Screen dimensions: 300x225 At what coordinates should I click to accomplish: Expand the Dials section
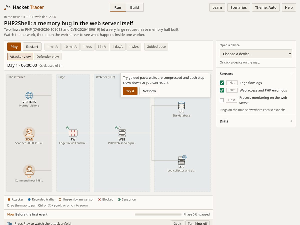point(256,121)
